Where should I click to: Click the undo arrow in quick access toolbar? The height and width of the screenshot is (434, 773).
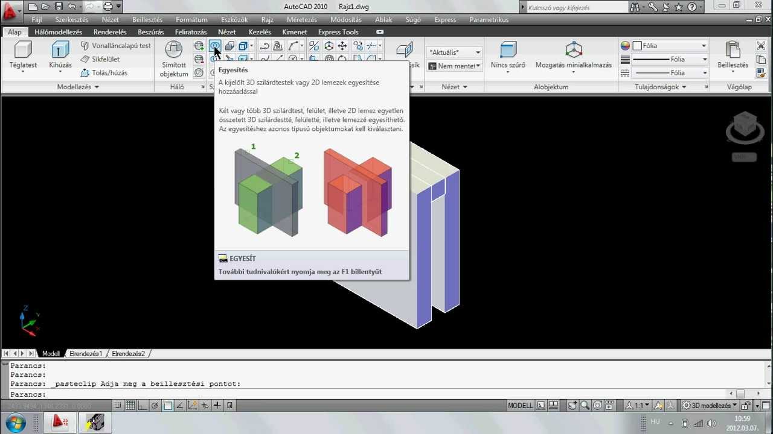(x=72, y=7)
